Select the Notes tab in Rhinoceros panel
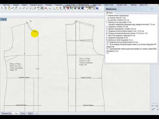Image resolution: width=159 pixels, height=119 pixels. click(110, 13)
